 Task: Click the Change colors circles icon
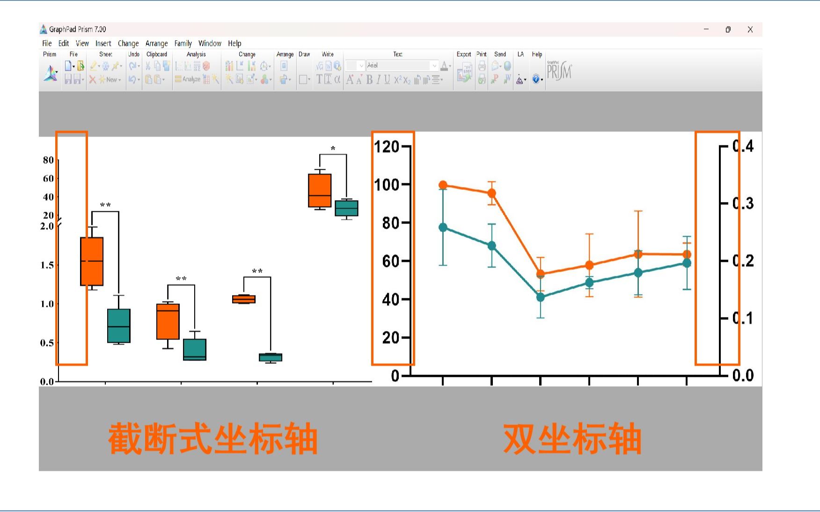pos(264,79)
